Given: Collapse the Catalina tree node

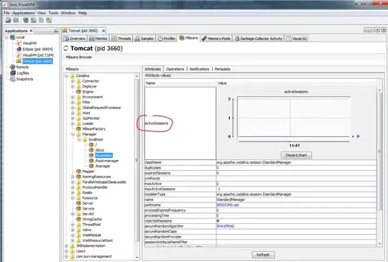Looking at the screenshot, I should [x=67, y=76].
